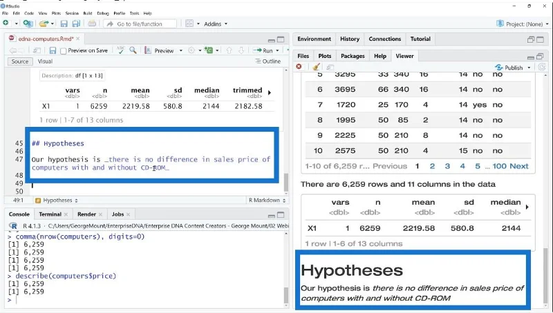Open Publish dropdown arrow
Screen dimensions: 553x313
[529, 68]
